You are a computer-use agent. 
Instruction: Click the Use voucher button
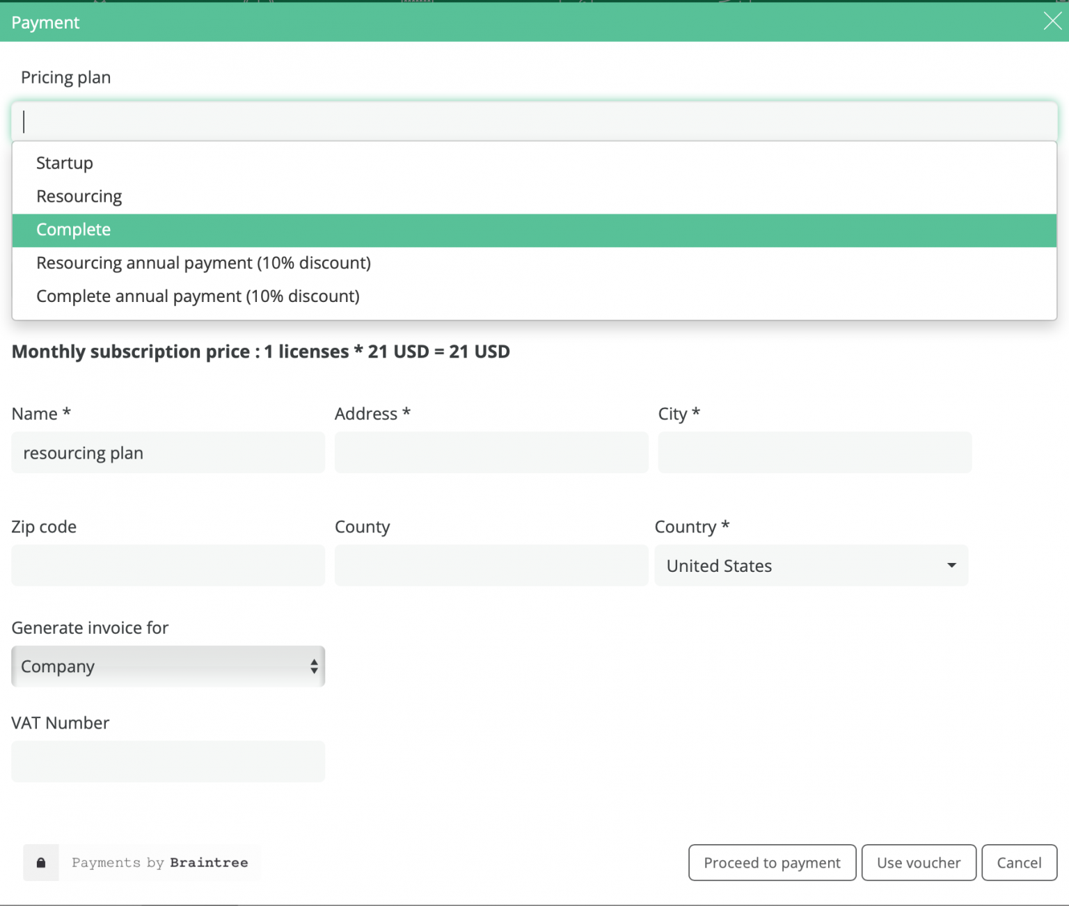pos(919,863)
